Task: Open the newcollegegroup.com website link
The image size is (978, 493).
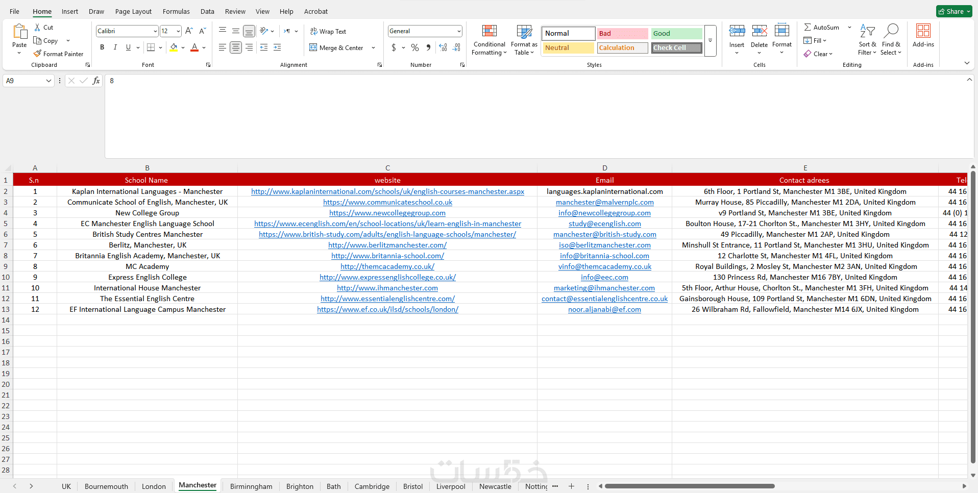Action: coord(387,213)
